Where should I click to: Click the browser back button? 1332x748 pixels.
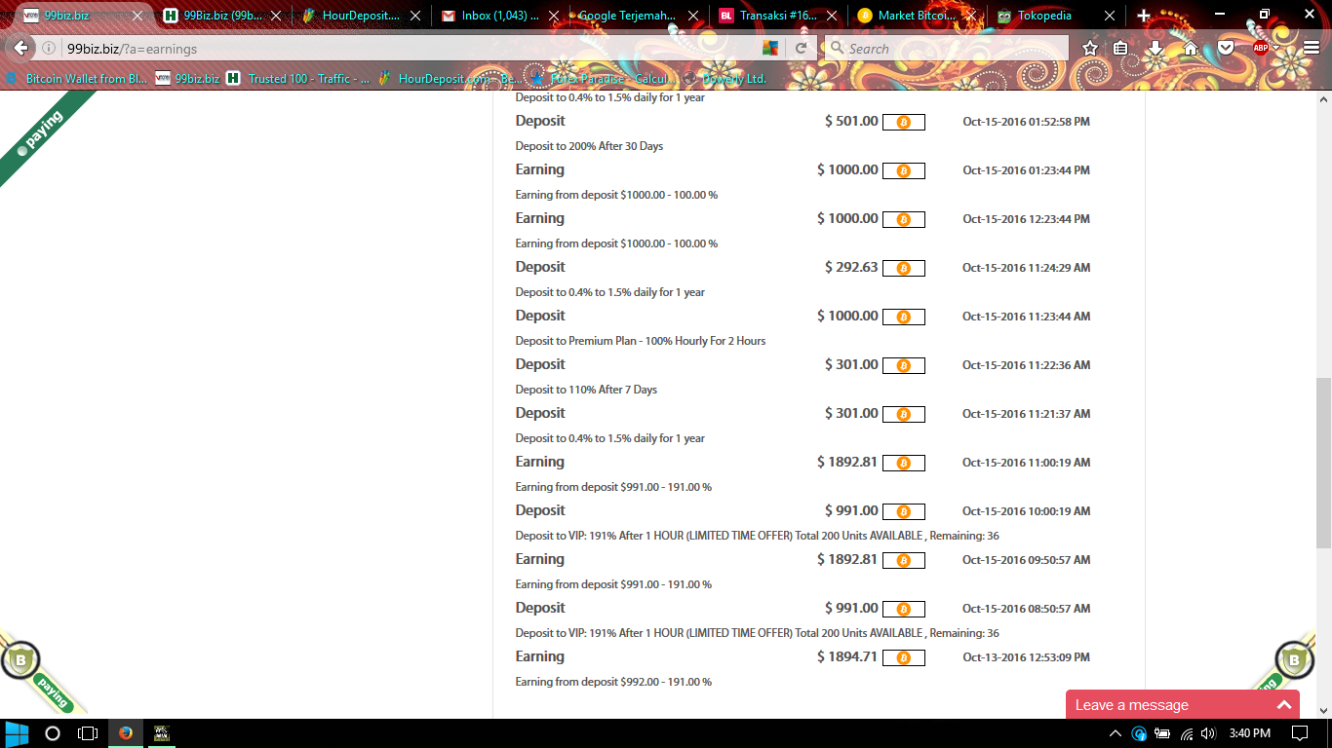click(21, 48)
